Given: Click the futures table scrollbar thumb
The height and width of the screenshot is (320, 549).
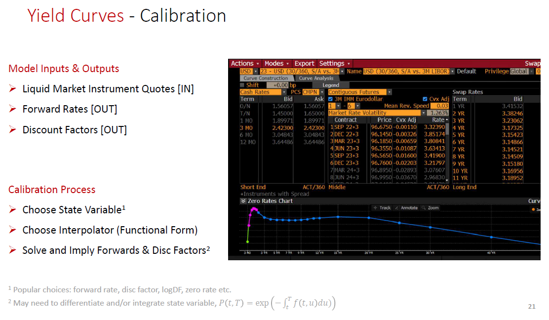Looking at the screenshot, I should click(447, 129).
